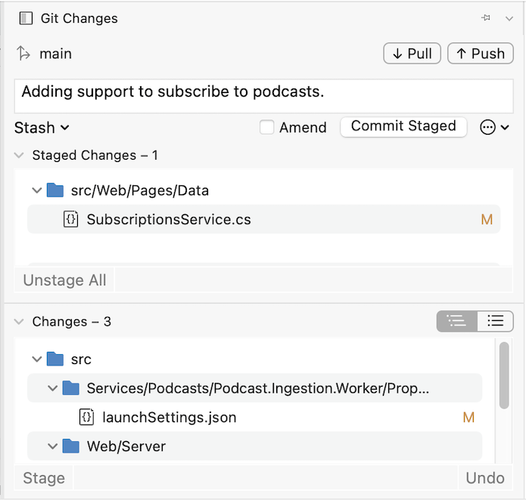Commit the staged changes
The height and width of the screenshot is (501, 526).
coord(403,126)
